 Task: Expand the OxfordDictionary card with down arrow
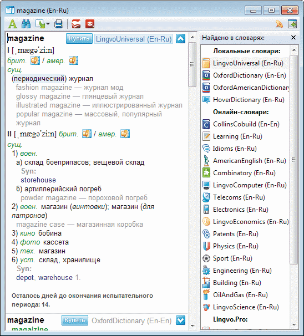[x=180, y=320]
